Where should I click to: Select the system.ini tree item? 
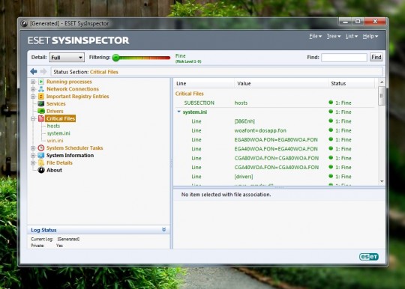(58, 133)
